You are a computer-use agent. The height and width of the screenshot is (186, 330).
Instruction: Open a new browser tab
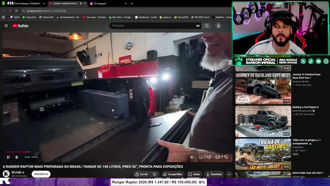click(x=132, y=4)
